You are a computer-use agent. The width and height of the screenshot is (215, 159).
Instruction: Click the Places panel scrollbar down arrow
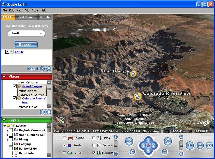[x=49, y=106]
